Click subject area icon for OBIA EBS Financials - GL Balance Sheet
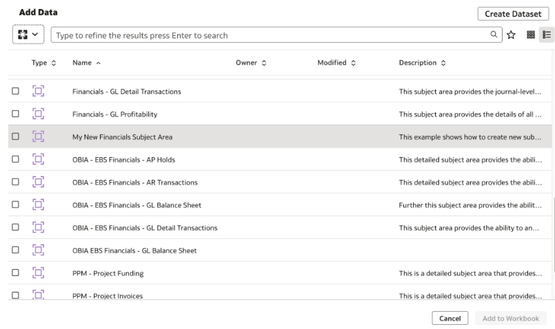 [x=38, y=250]
